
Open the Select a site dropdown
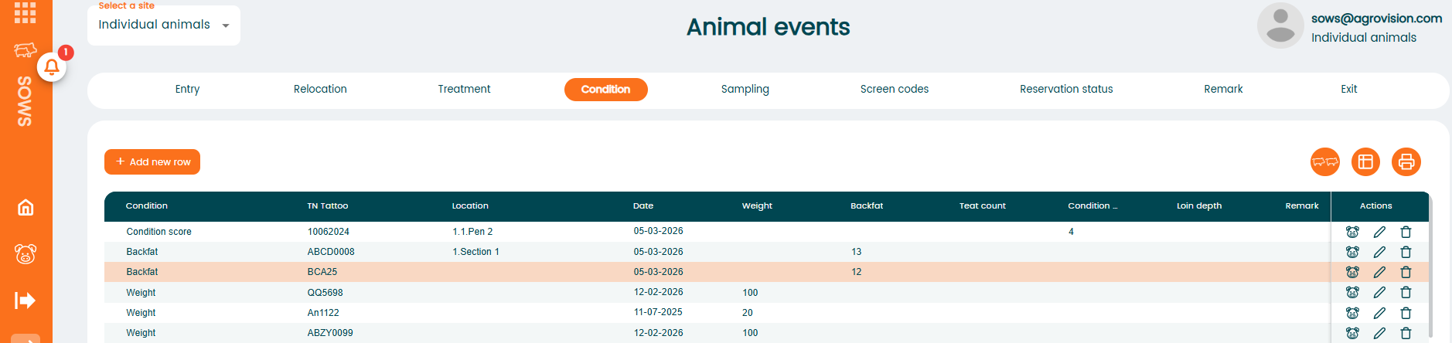click(x=164, y=25)
